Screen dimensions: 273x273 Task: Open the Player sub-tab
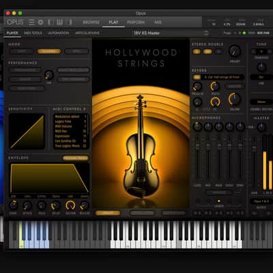click(x=12, y=33)
